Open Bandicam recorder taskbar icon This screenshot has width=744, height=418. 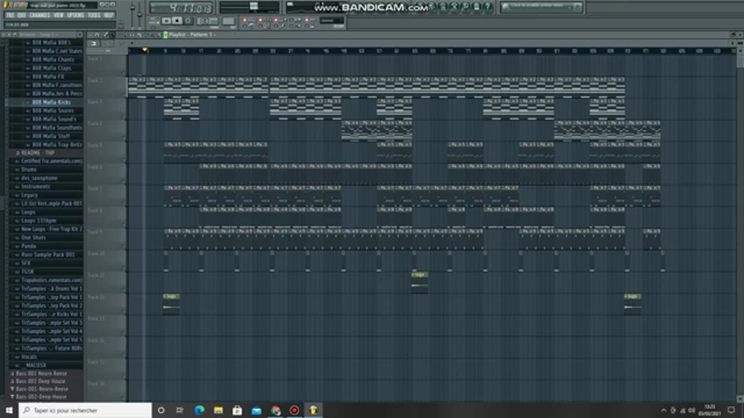point(294,410)
